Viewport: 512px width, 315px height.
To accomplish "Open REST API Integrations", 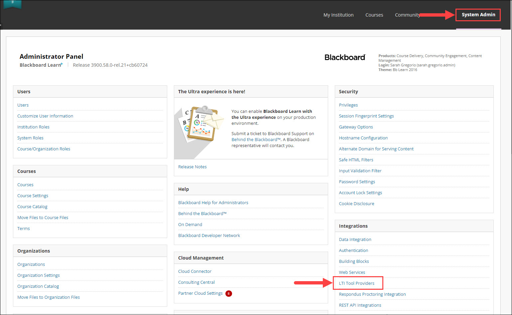I will point(360,305).
